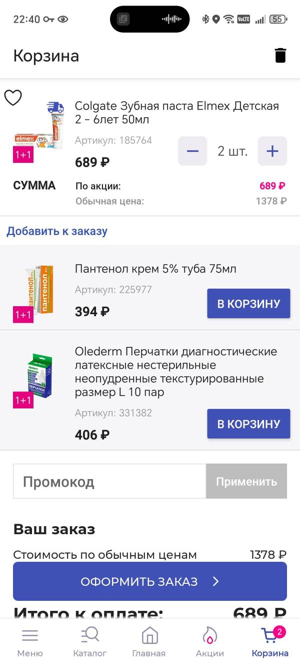Open the Каталог search icon
The height and width of the screenshot is (664, 300).
click(90, 634)
